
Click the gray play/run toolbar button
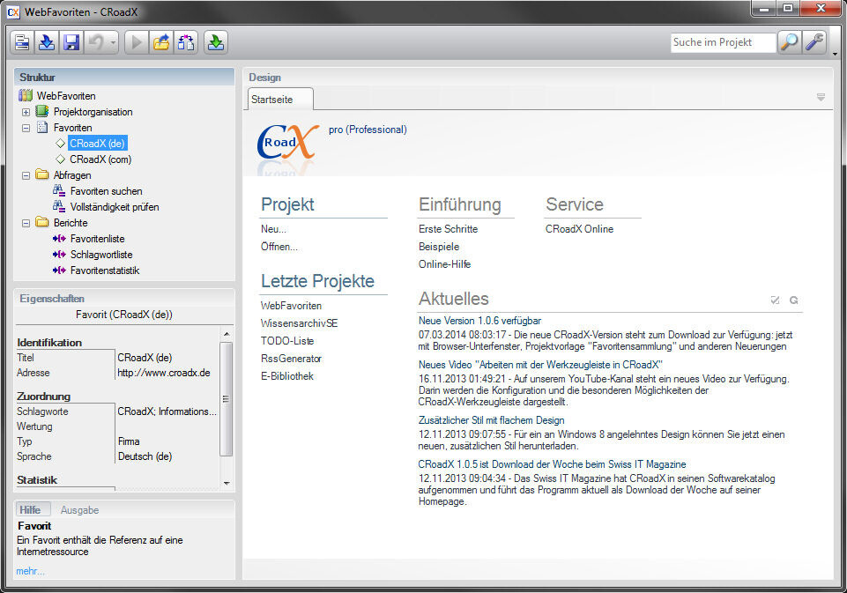[137, 42]
